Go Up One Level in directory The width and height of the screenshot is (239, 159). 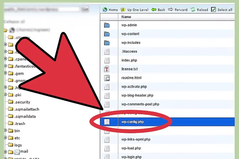[x=123, y=9]
